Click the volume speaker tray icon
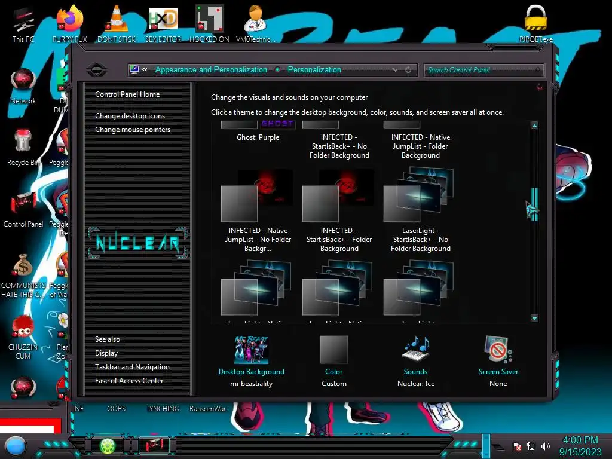Viewport: 612px width, 459px height. coord(546,446)
